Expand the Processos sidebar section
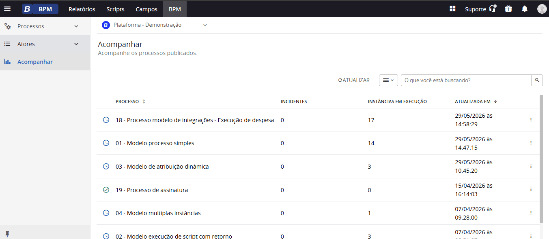The width and height of the screenshot is (549, 239). [76, 26]
